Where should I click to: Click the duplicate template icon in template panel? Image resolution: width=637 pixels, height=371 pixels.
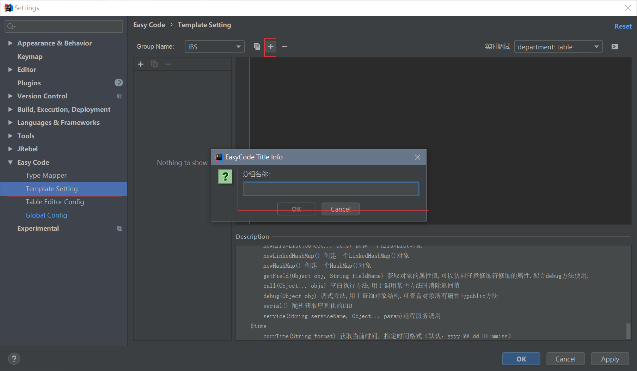[154, 64]
